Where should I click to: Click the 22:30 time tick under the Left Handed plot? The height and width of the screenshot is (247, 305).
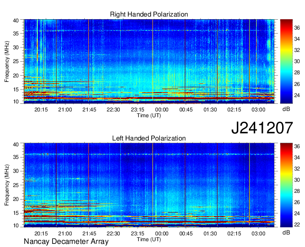[113, 233]
